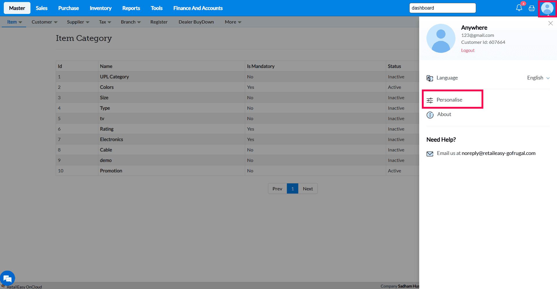557x289 pixels.
Task: Expand the Tax submenu
Action: pyautogui.click(x=105, y=22)
